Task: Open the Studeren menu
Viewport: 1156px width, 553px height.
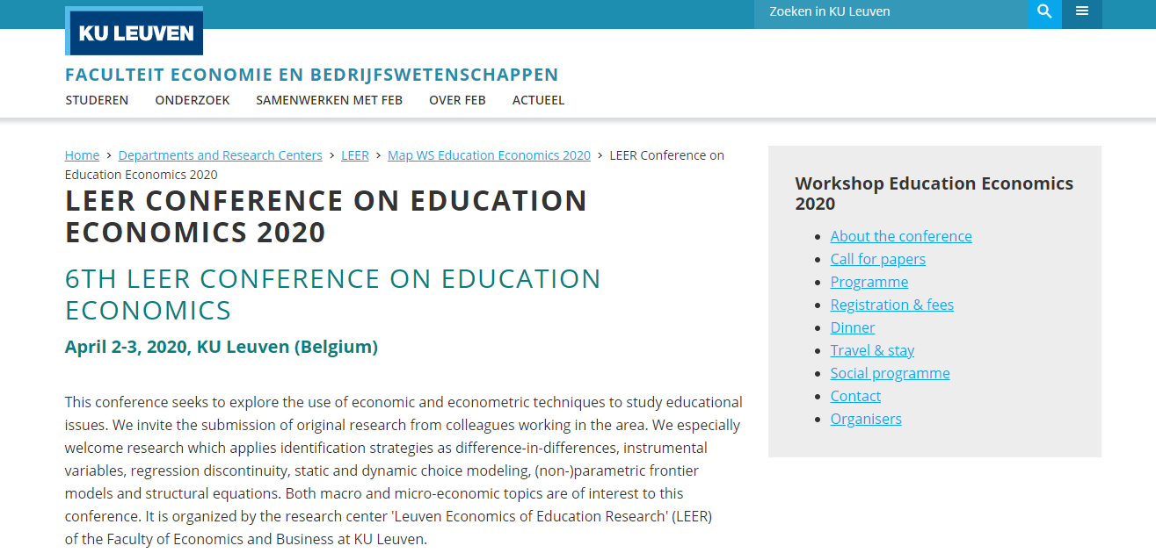Action: [97, 100]
